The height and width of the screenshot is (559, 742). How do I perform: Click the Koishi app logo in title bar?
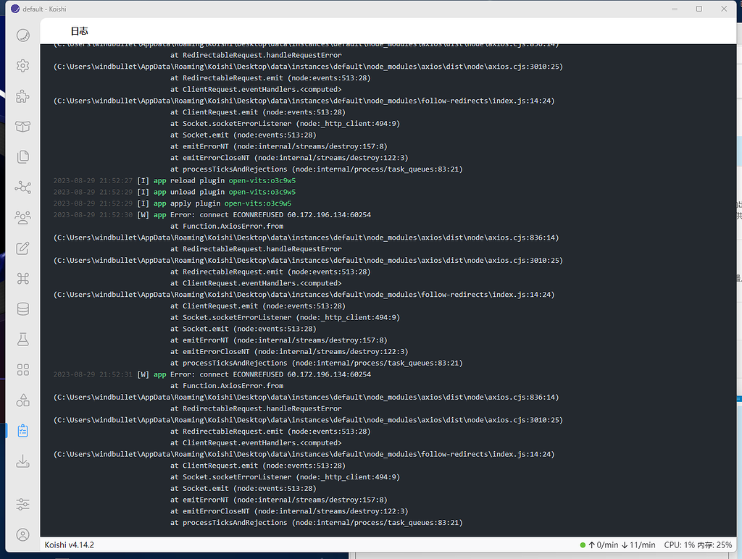coord(15,9)
